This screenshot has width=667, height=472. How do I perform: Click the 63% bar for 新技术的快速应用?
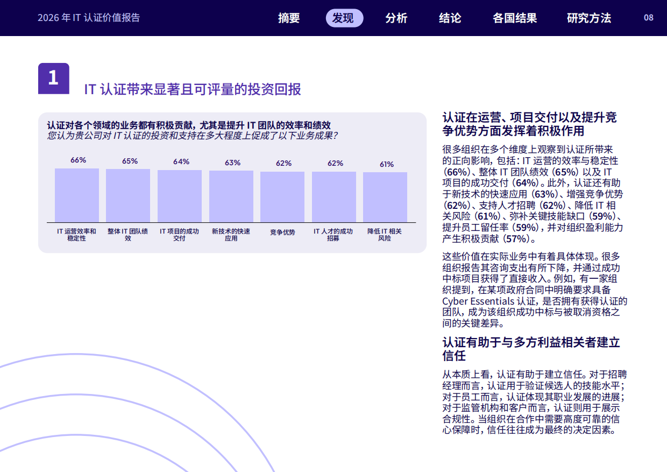231,196
